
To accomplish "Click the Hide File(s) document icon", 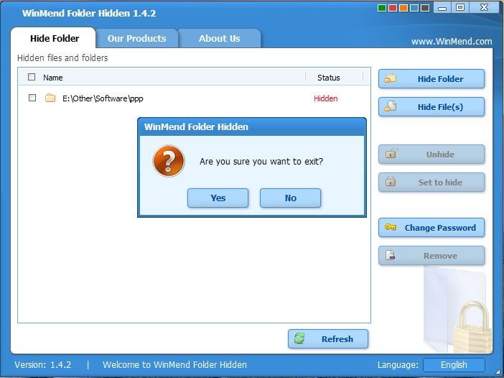I will click(391, 107).
